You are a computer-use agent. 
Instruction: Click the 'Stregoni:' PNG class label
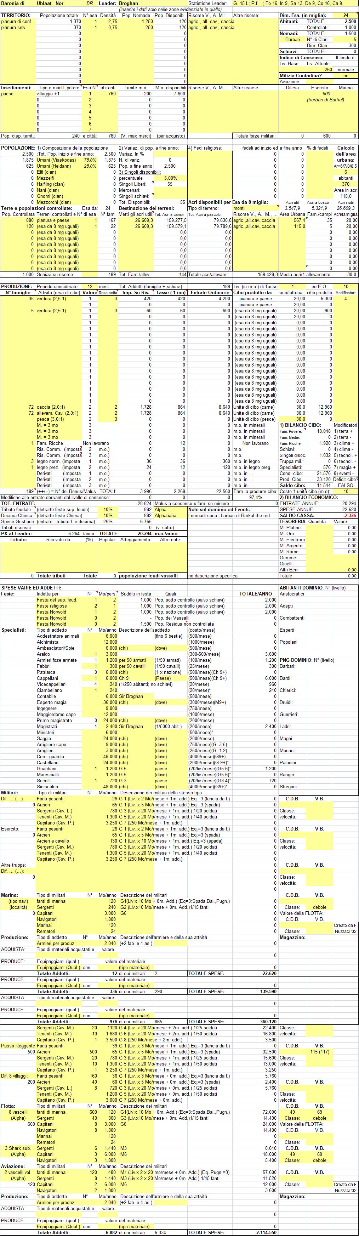tap(289, 787)
